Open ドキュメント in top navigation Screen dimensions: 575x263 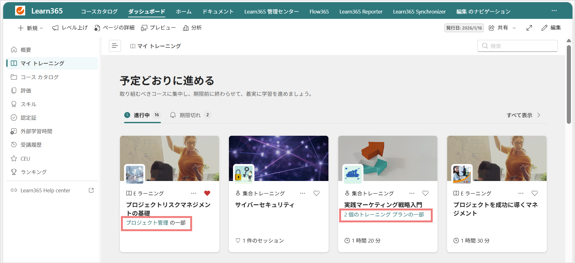[218, 12]
